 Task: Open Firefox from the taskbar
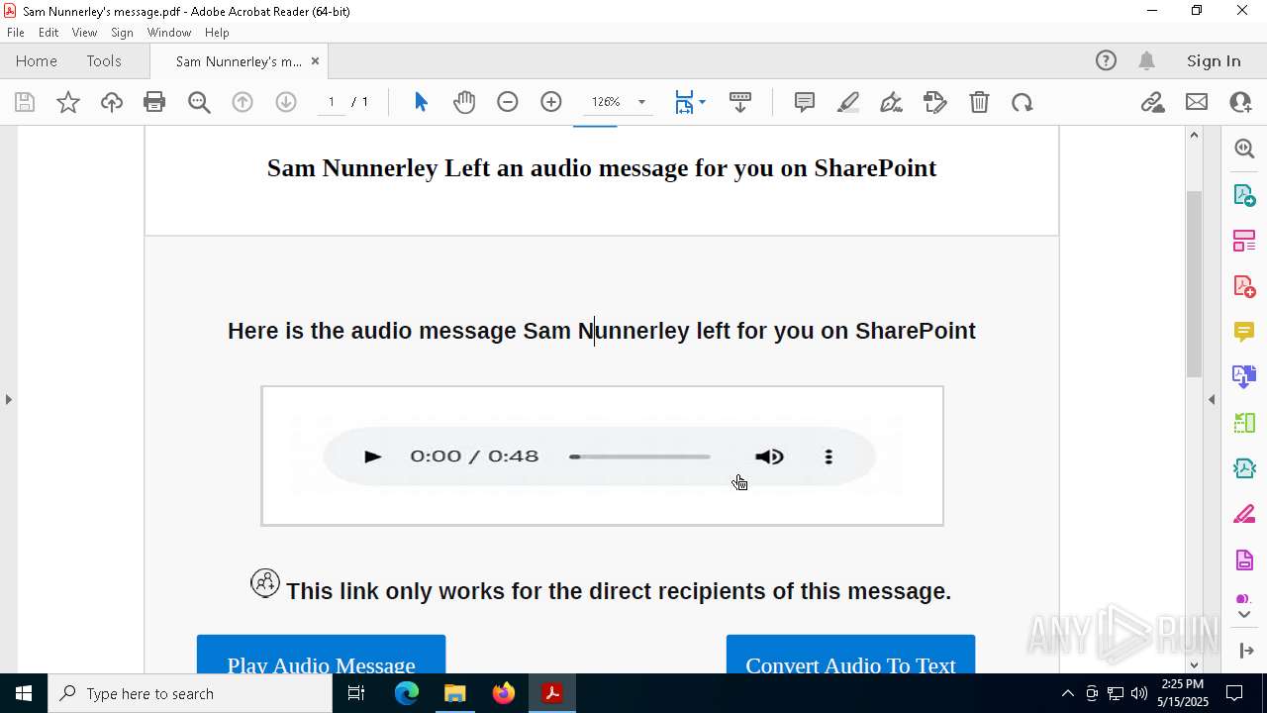click(504, 693)
